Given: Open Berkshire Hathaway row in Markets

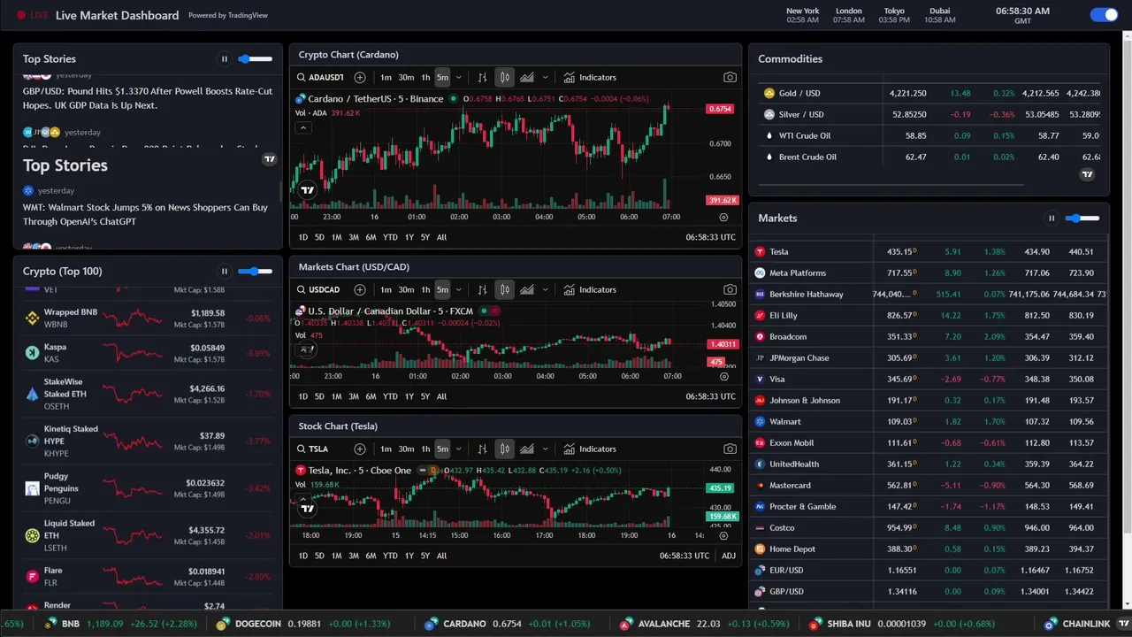Looking at the screenshot, I should coord(929,294).
